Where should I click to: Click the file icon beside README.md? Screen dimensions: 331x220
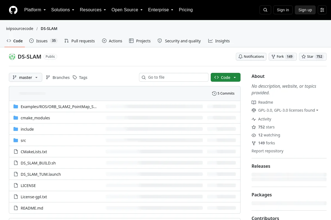16,208
